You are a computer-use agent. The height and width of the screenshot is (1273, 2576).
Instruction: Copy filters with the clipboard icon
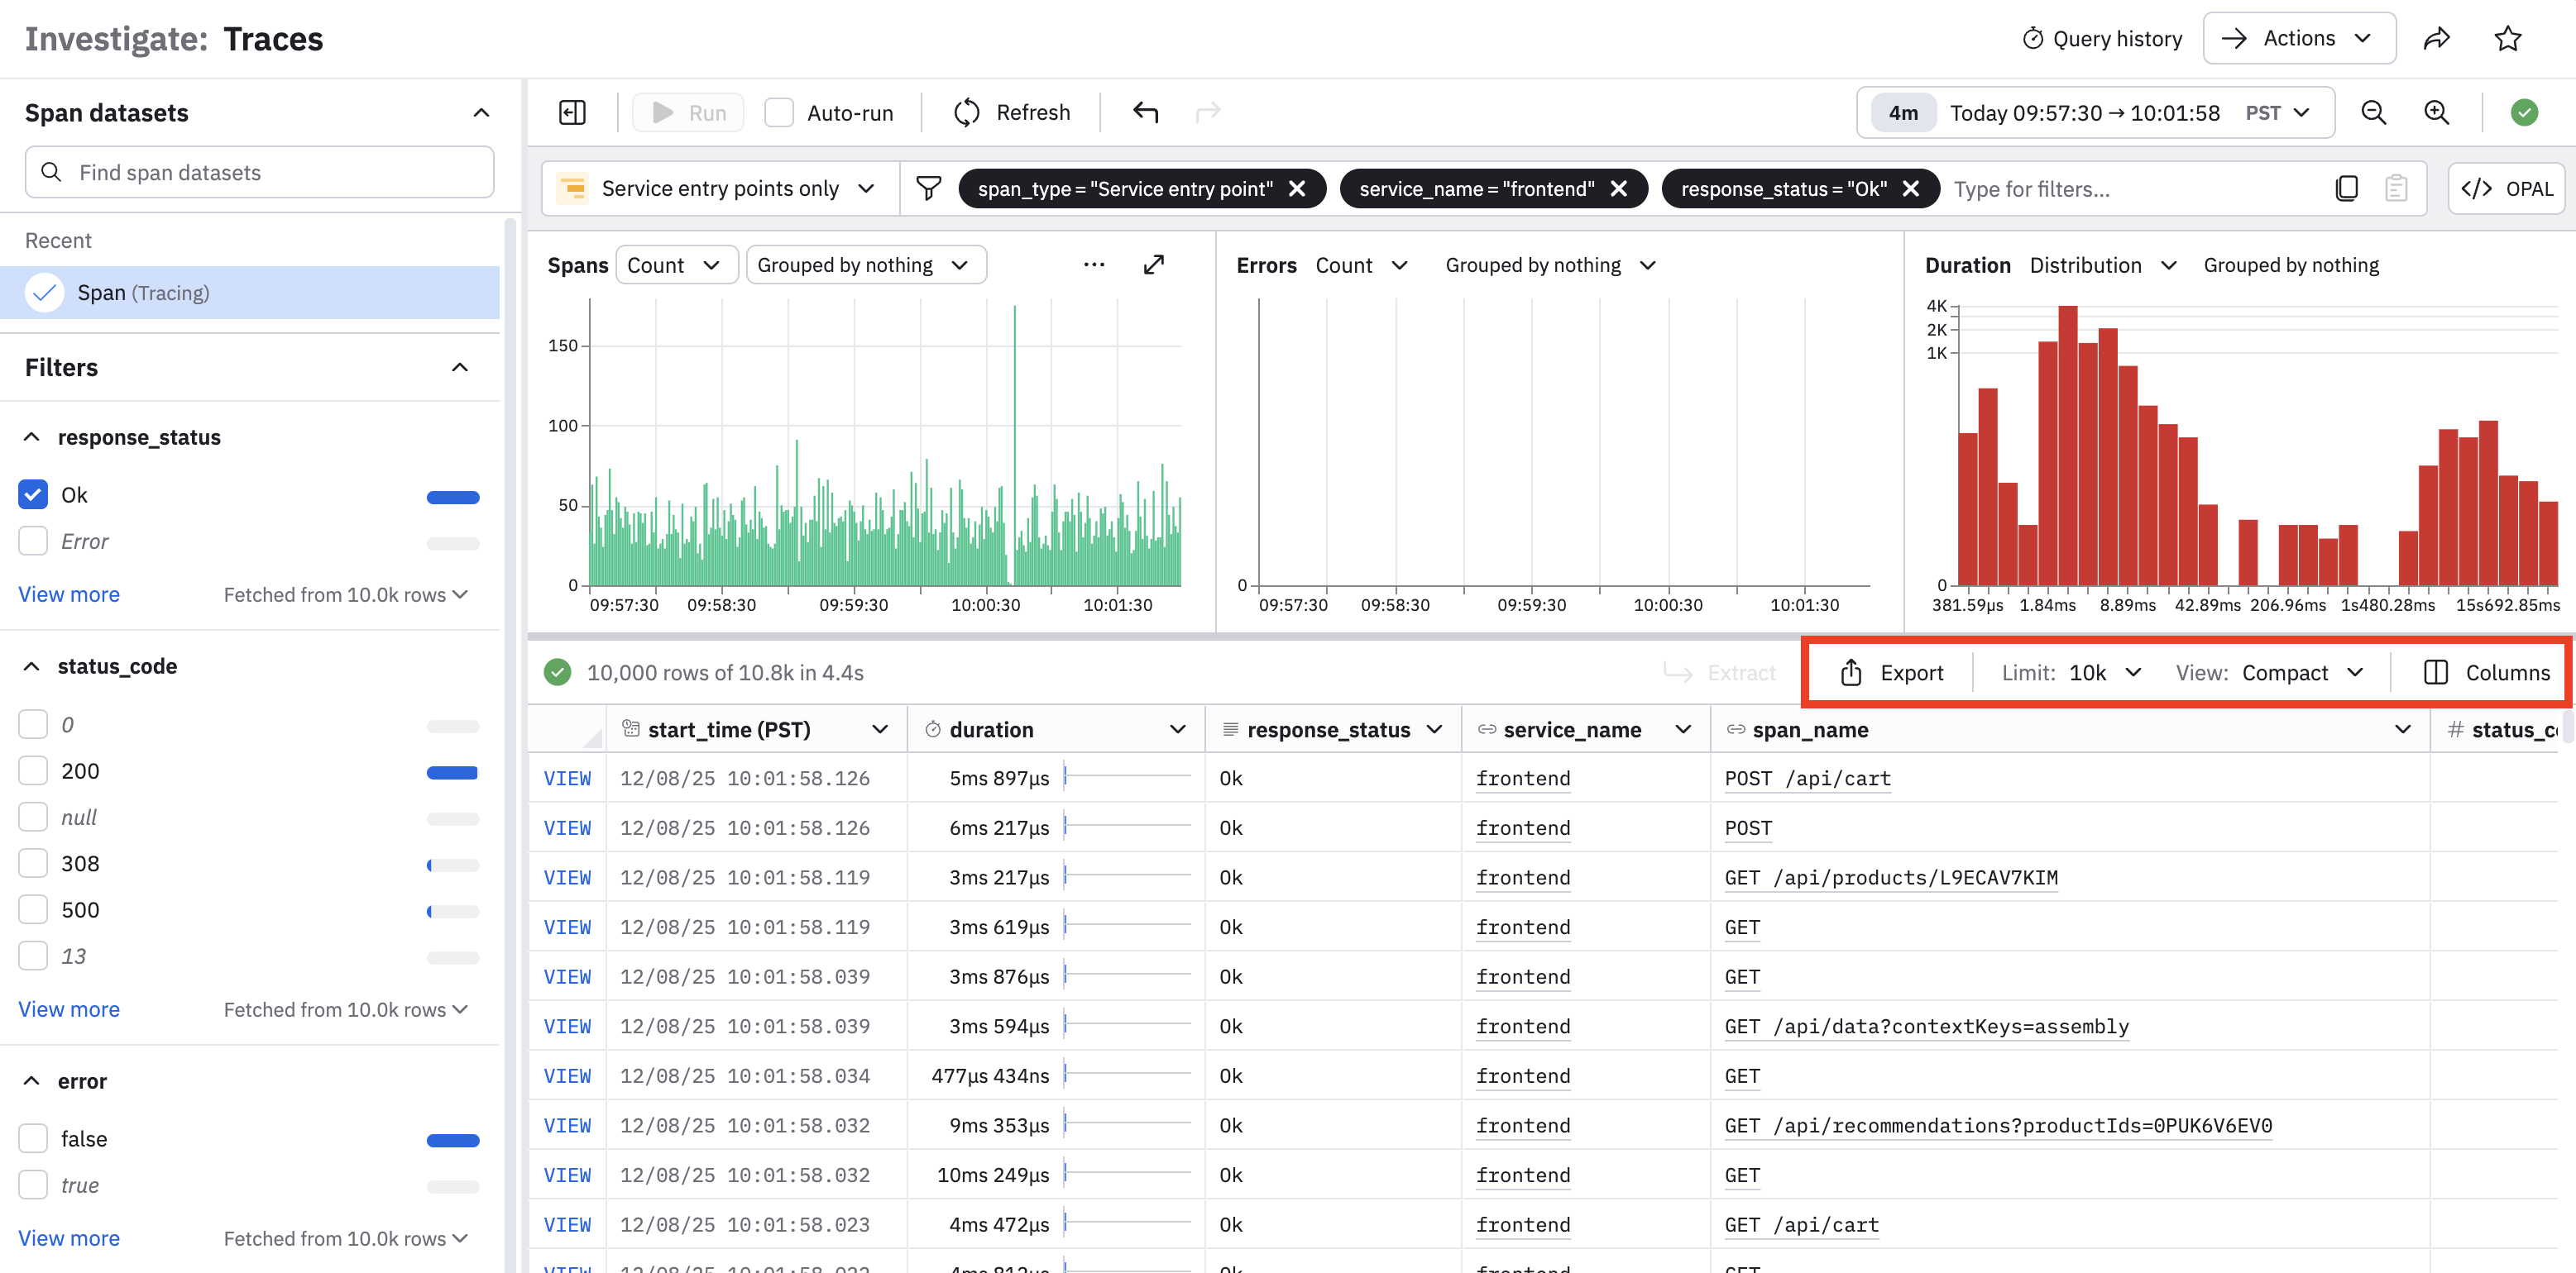[x=2346, y=188]
